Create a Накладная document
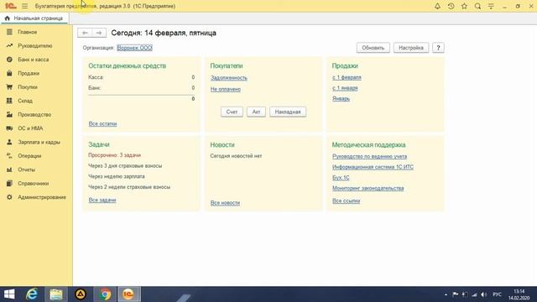This screenshot has width=537, height=302. tap(288, 112)
